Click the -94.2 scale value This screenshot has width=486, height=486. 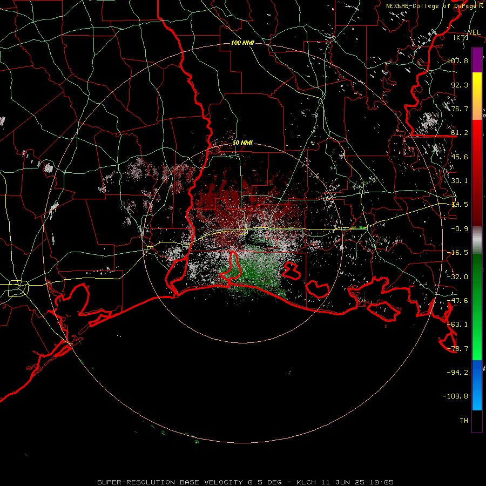point(457,372)
